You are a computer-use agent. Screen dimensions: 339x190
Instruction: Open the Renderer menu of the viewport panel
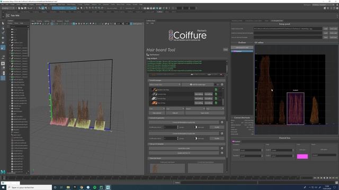(60, 21)
